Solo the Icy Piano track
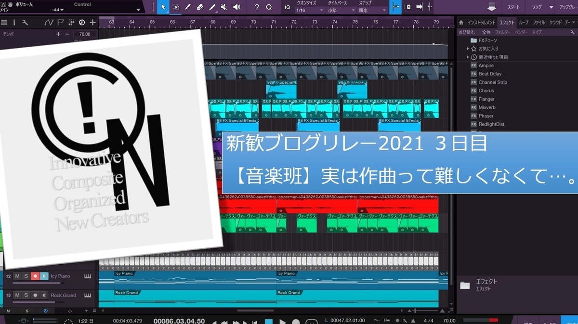Screen dimensions: 578x324 [26, 276]
